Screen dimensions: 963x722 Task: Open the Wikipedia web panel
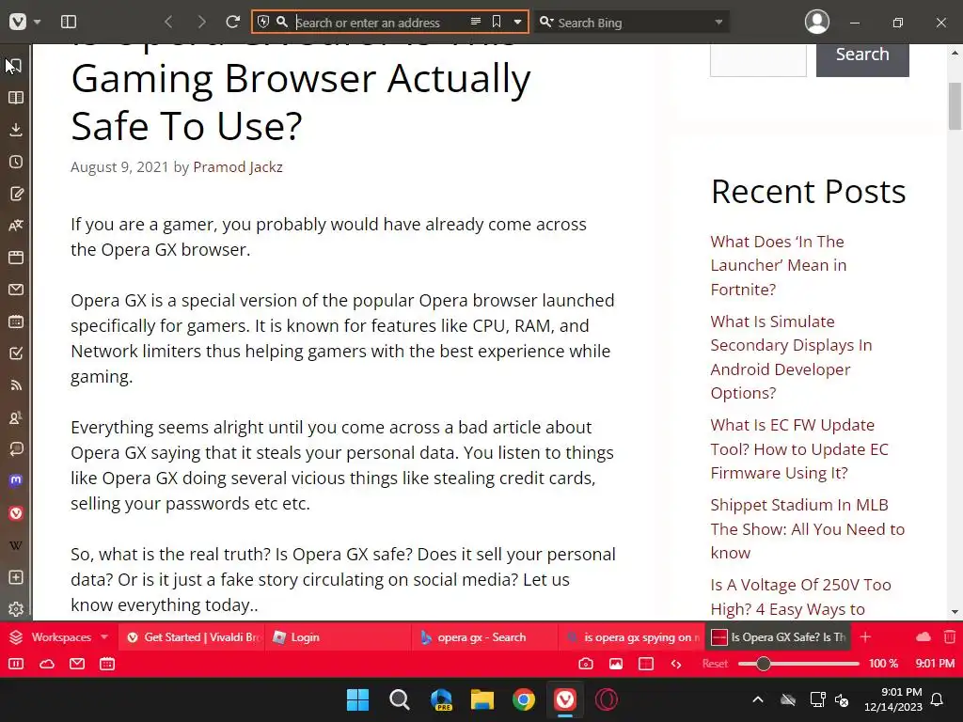click(16, 545)
